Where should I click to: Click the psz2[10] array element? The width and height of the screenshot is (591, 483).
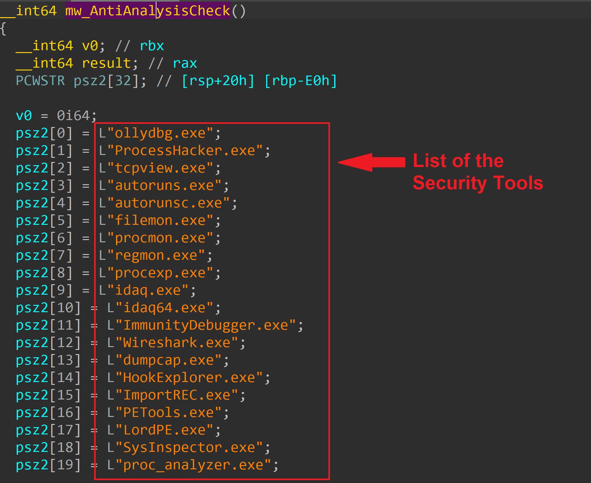coord(49,308)
